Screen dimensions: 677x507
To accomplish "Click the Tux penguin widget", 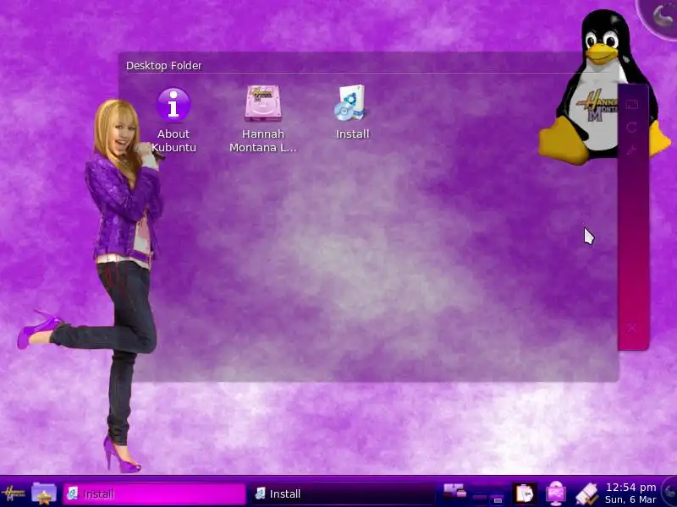I will click(603, 89).
